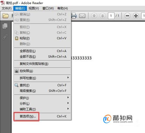This screenshot has width=145, height=133.
Task: Expand the 辅助工具(Y) submenu
Action: click(42, 109)
